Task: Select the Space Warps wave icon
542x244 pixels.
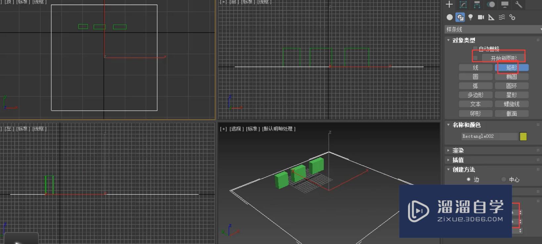Action: pos(502,17)
